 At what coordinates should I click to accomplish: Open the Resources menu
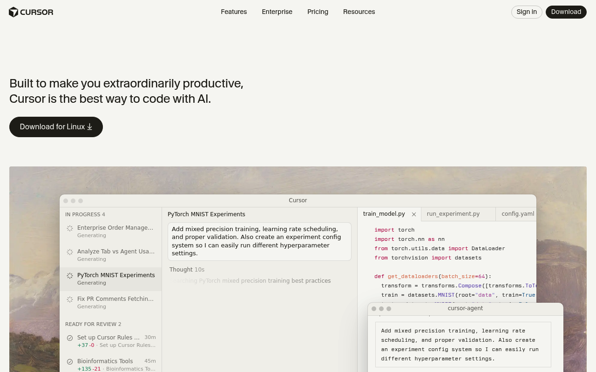(x=359, y=12)
